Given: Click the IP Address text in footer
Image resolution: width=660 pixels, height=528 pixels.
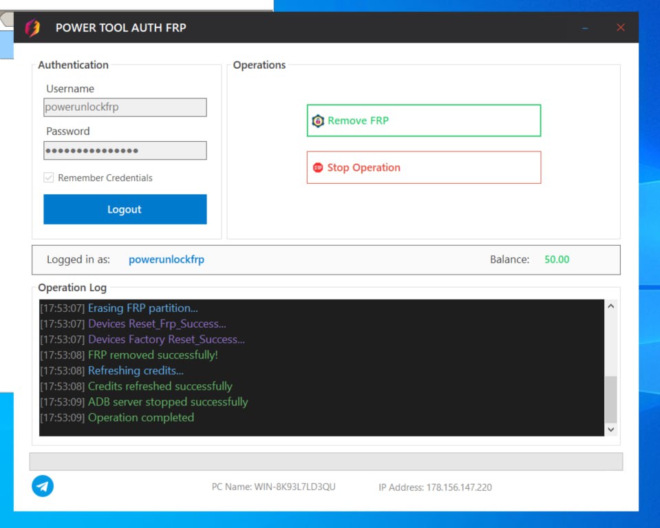Looking at the screenshot, I should click(x=435, y=487).
